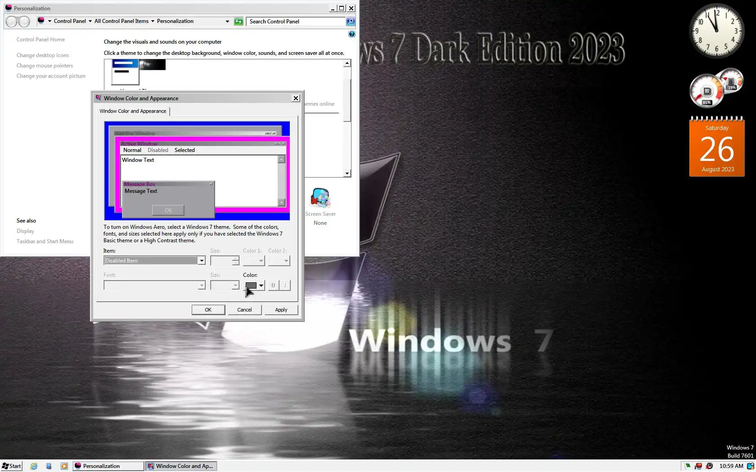Open the clock showing 10:59 AM

[x=731, y=466]
